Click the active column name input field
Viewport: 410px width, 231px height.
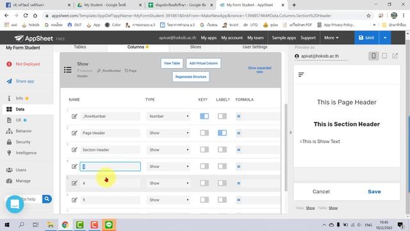point(110,167)
